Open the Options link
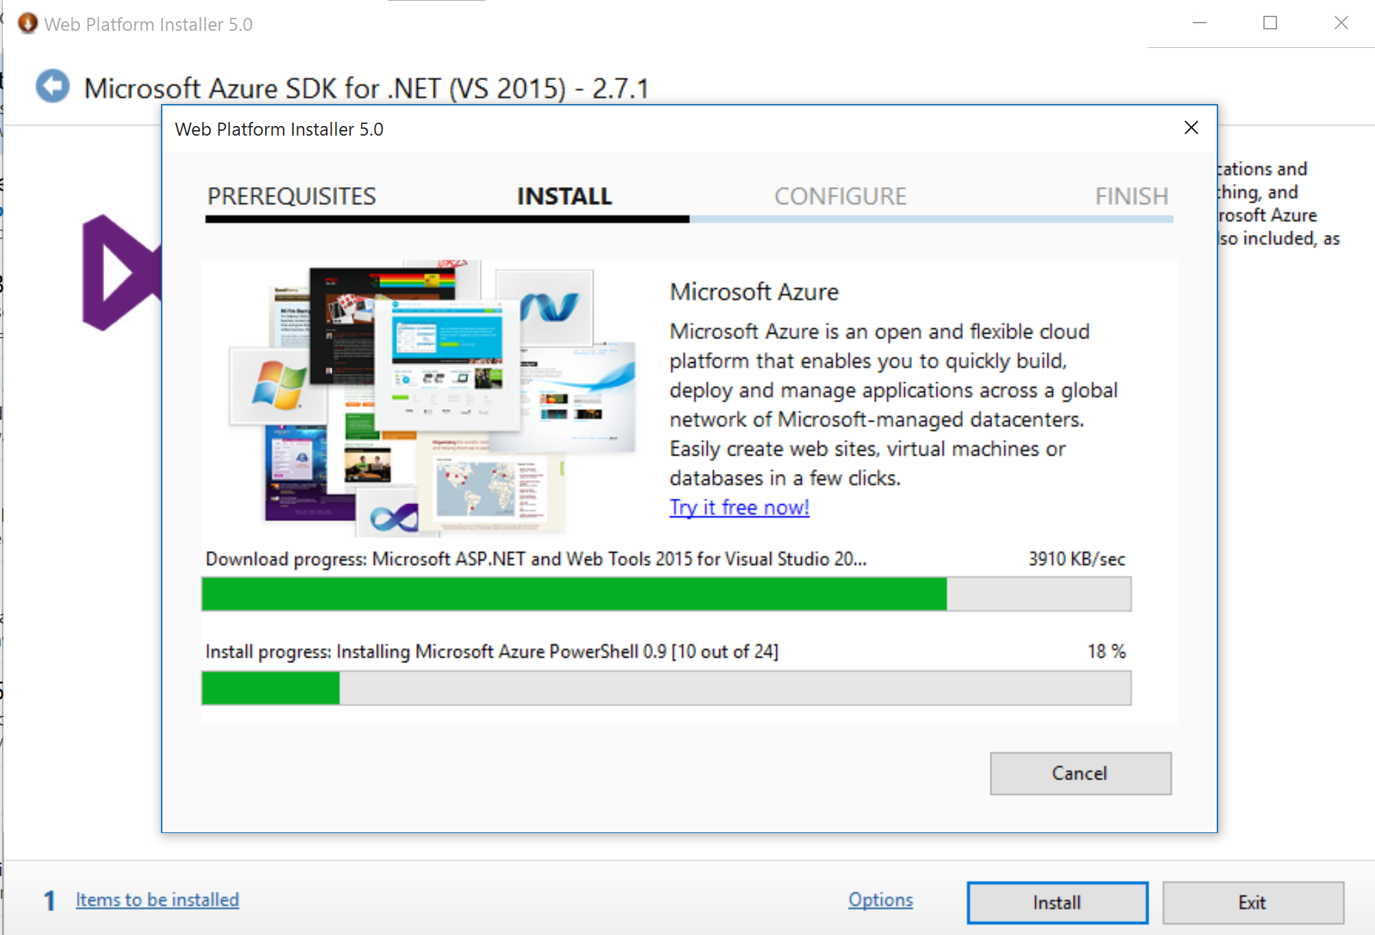 point(880,899)
